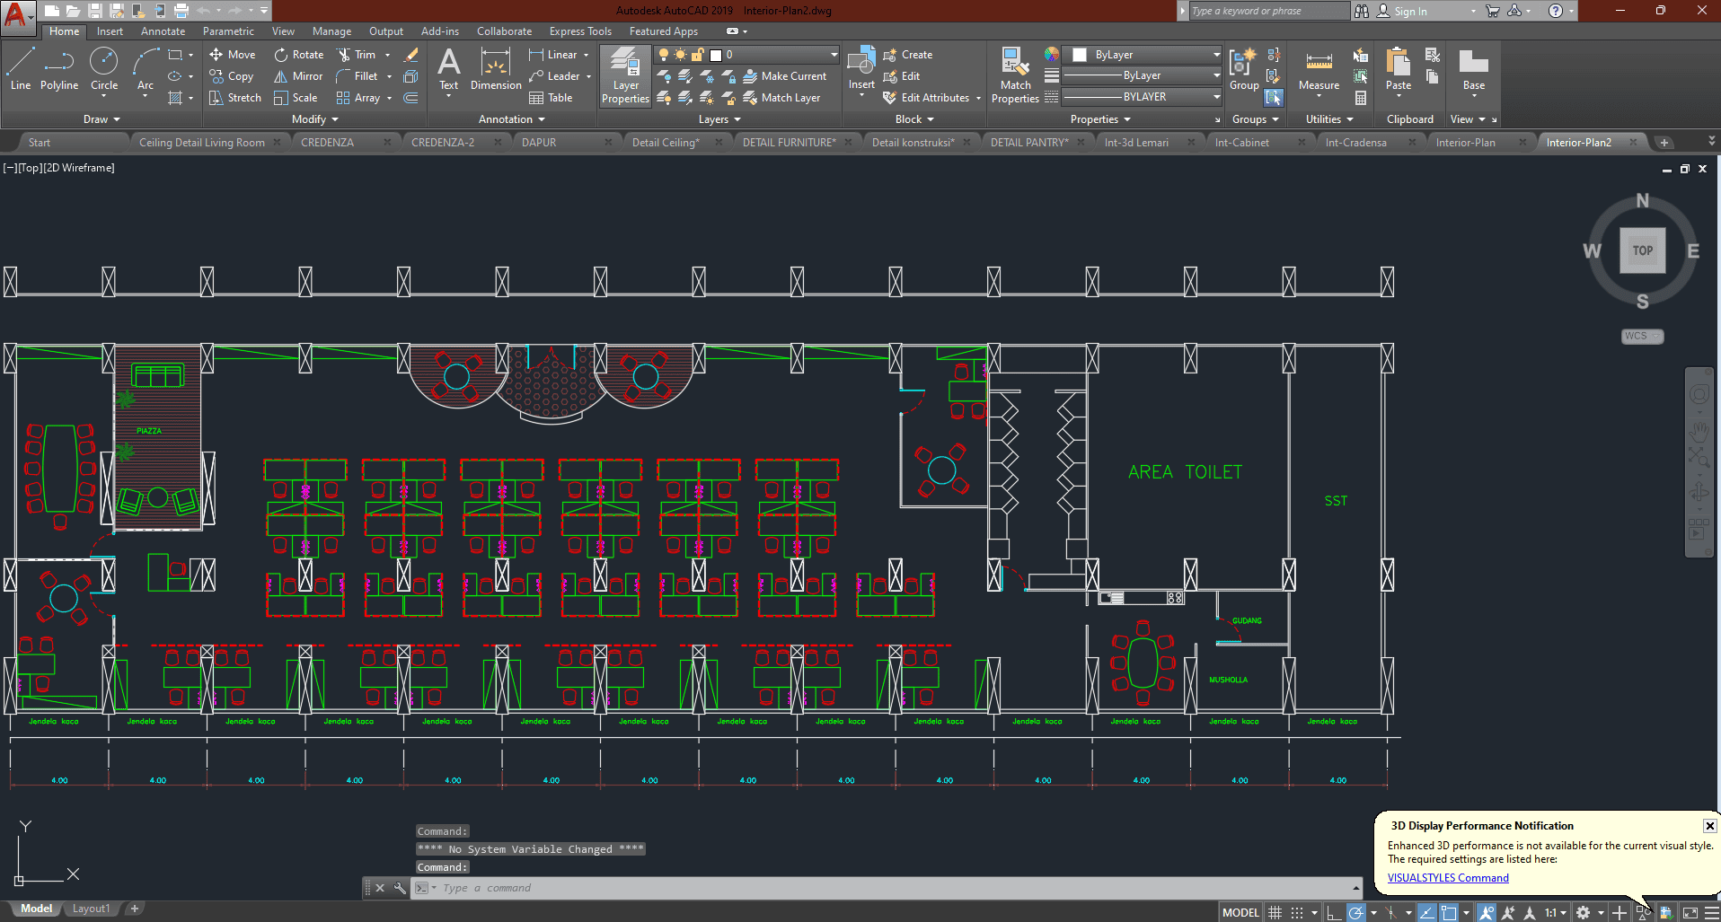Viewport: 1721px width, 922px height.
Task: Expand the Draw panel flyout
Action: tap(101, 119)
